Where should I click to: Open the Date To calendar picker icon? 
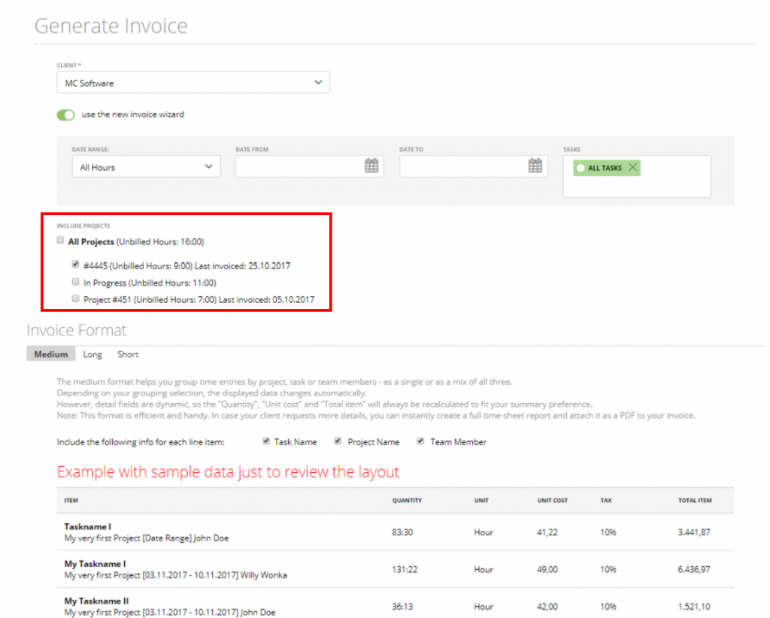tap(535, 165)
